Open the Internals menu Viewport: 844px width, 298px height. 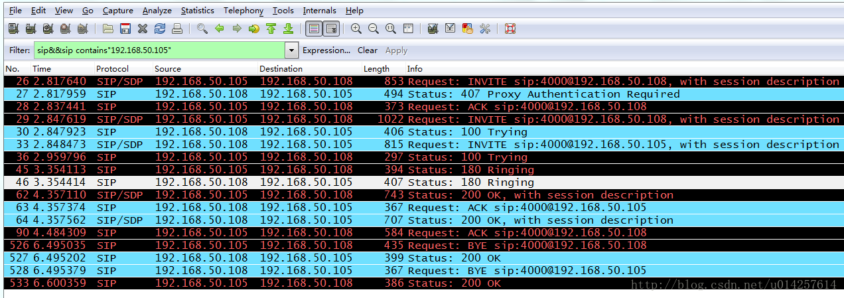tap(320, 11)
